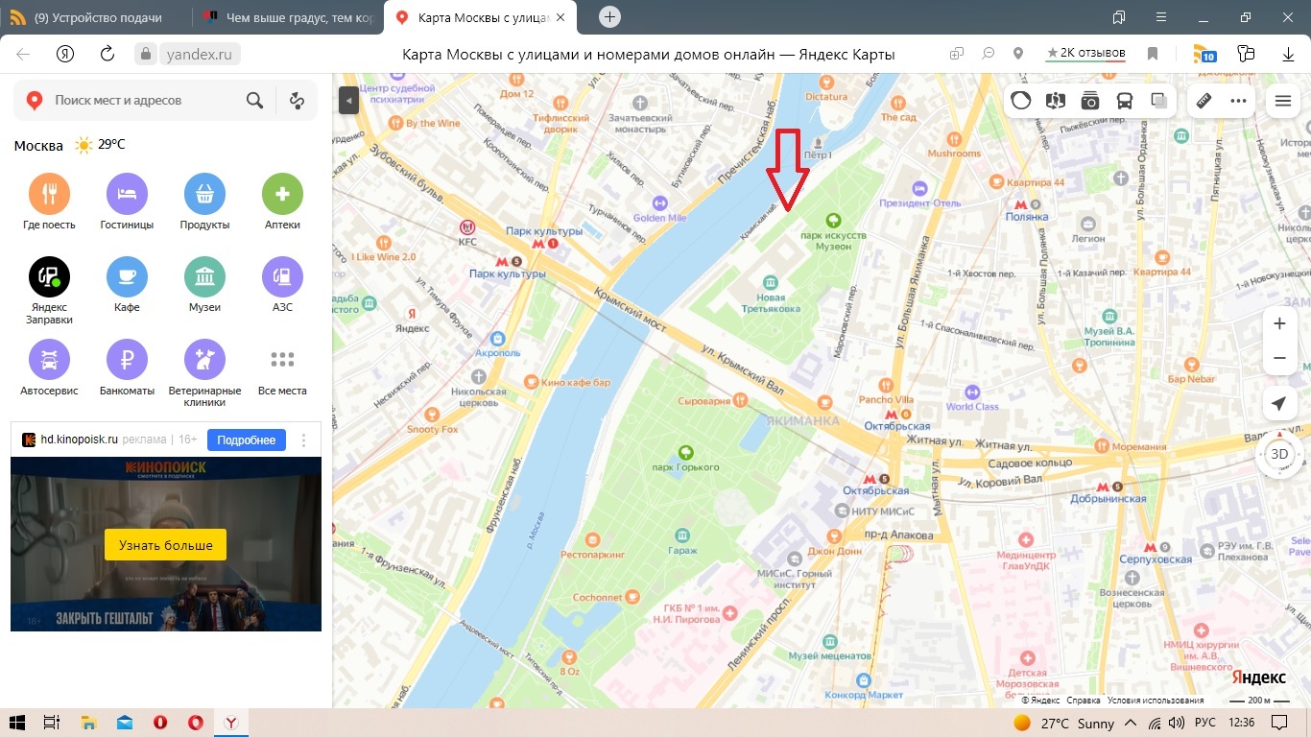Open the Банкоматы category

pos(127,368)
